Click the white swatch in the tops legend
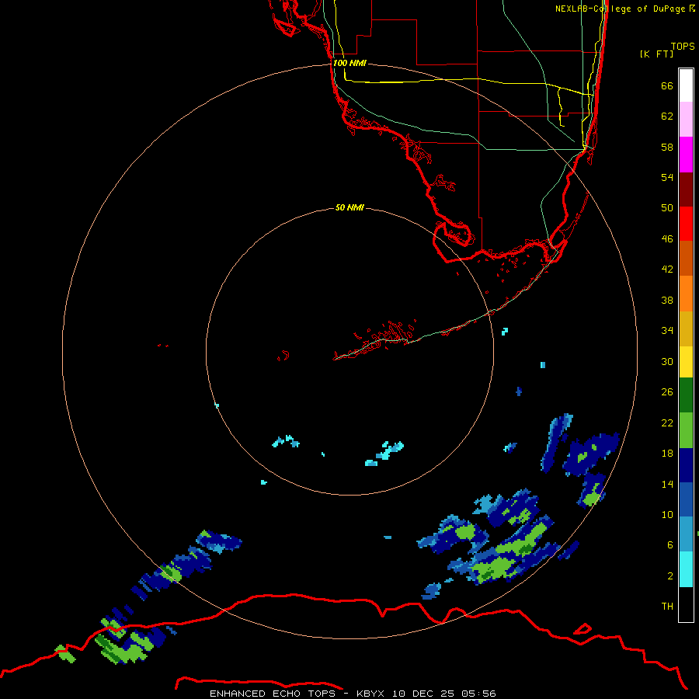699x699 pixels. [x=686, y=85]
